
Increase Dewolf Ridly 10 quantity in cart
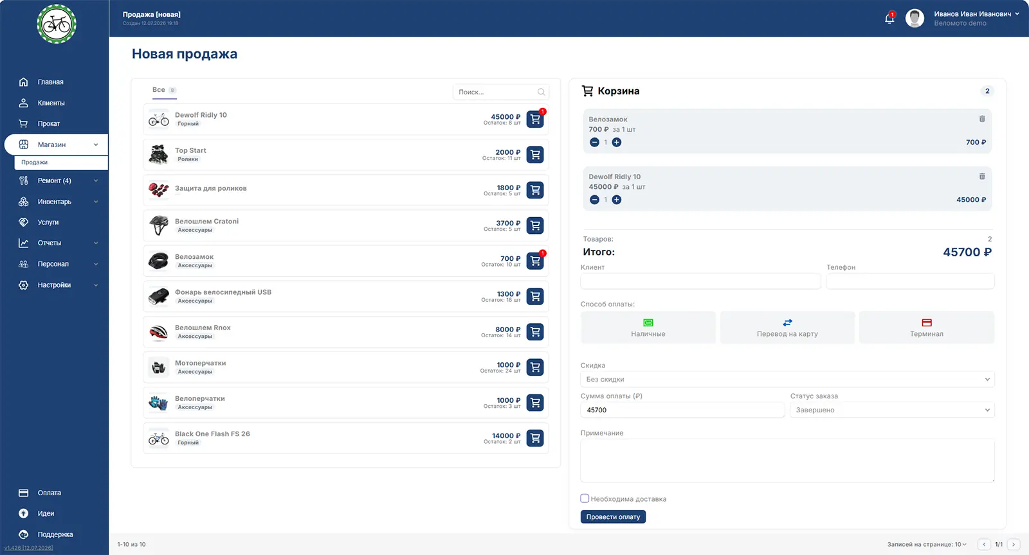(x=617, y=200)
